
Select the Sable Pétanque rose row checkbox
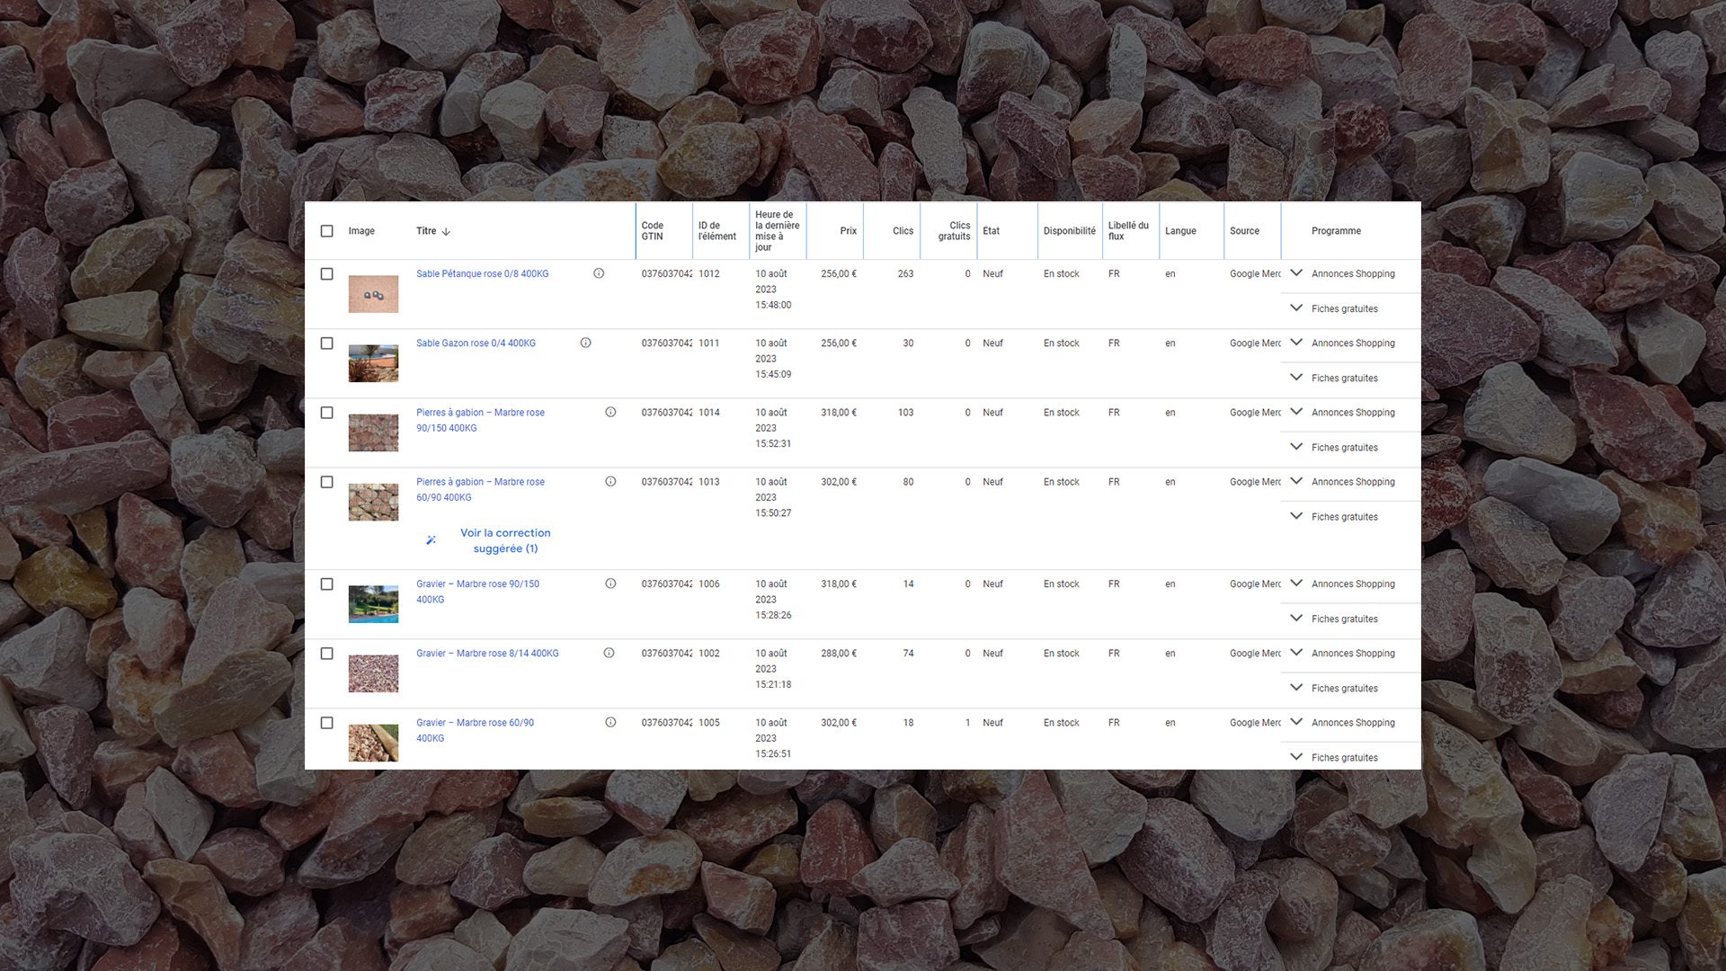(326, 274)
